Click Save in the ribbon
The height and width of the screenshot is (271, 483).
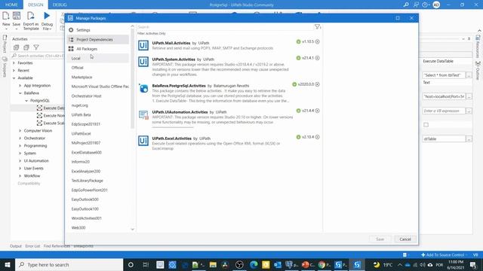point(17,20)
